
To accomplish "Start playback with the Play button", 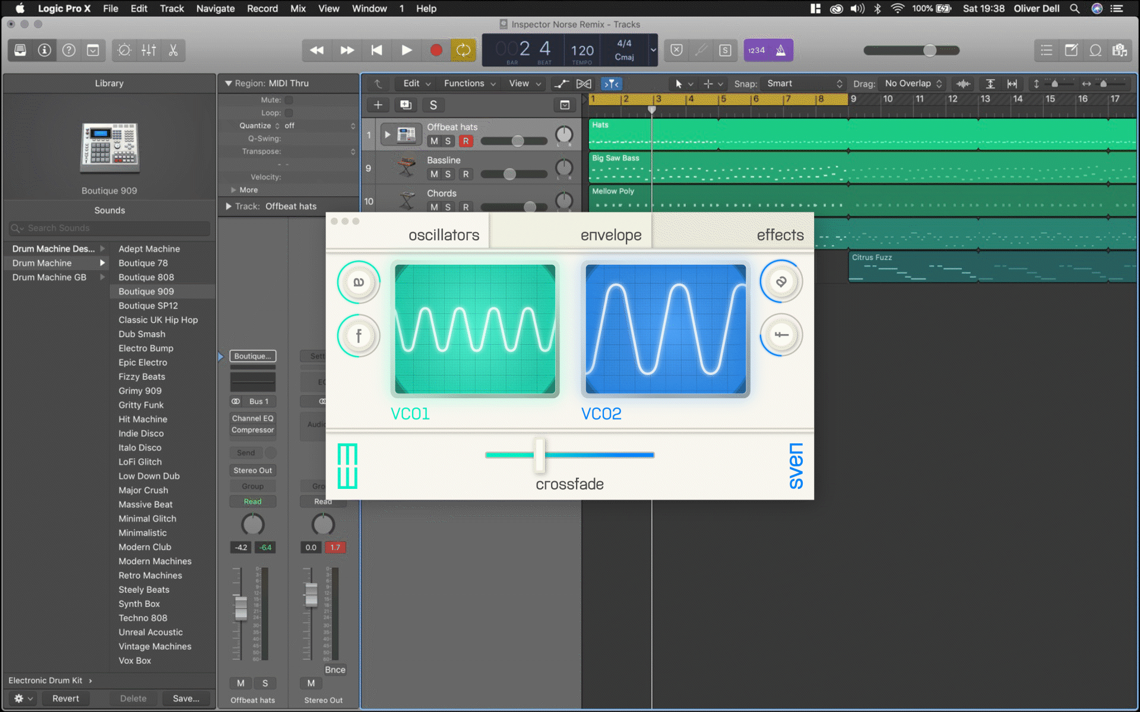I will [x=406, y=50].
